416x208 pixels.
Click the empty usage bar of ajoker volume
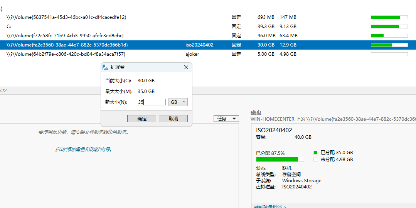(x=389, y=54)
